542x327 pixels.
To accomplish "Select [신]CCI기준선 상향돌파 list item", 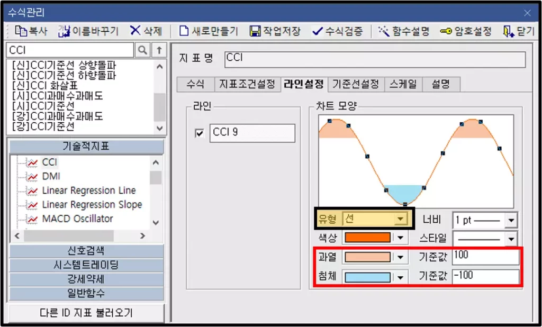I will click(x=64, y=65).
